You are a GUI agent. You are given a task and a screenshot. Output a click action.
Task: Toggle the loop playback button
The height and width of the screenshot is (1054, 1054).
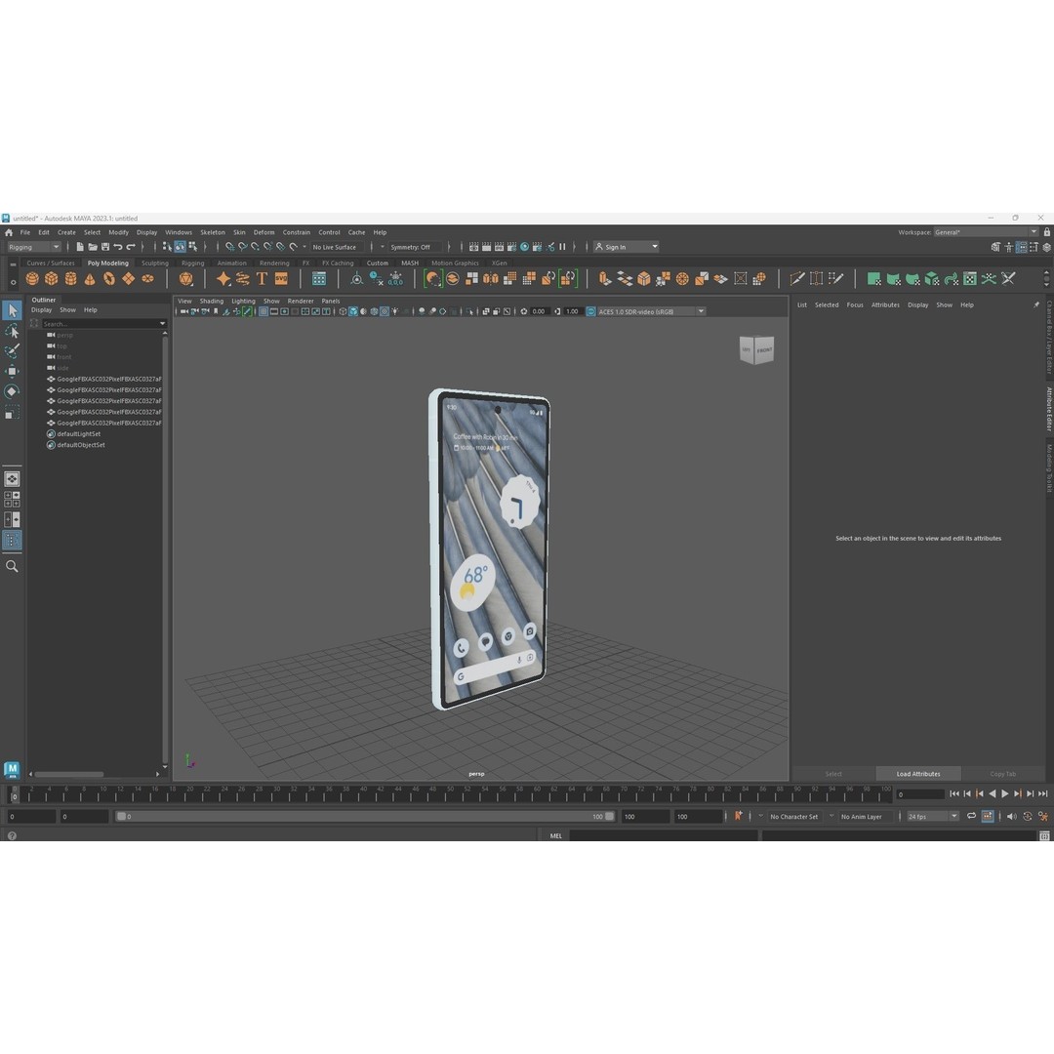[x=971, y=816]
